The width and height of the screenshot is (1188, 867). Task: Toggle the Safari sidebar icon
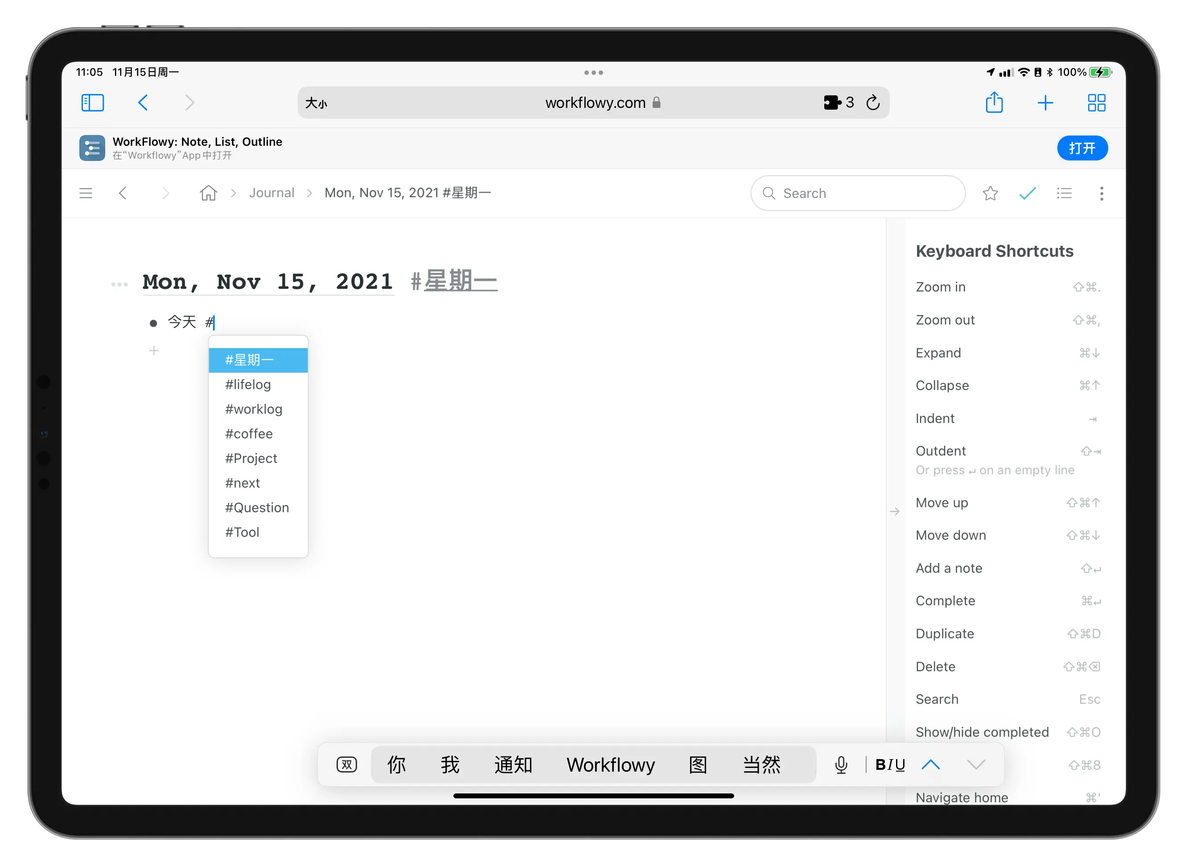point(93,103)
